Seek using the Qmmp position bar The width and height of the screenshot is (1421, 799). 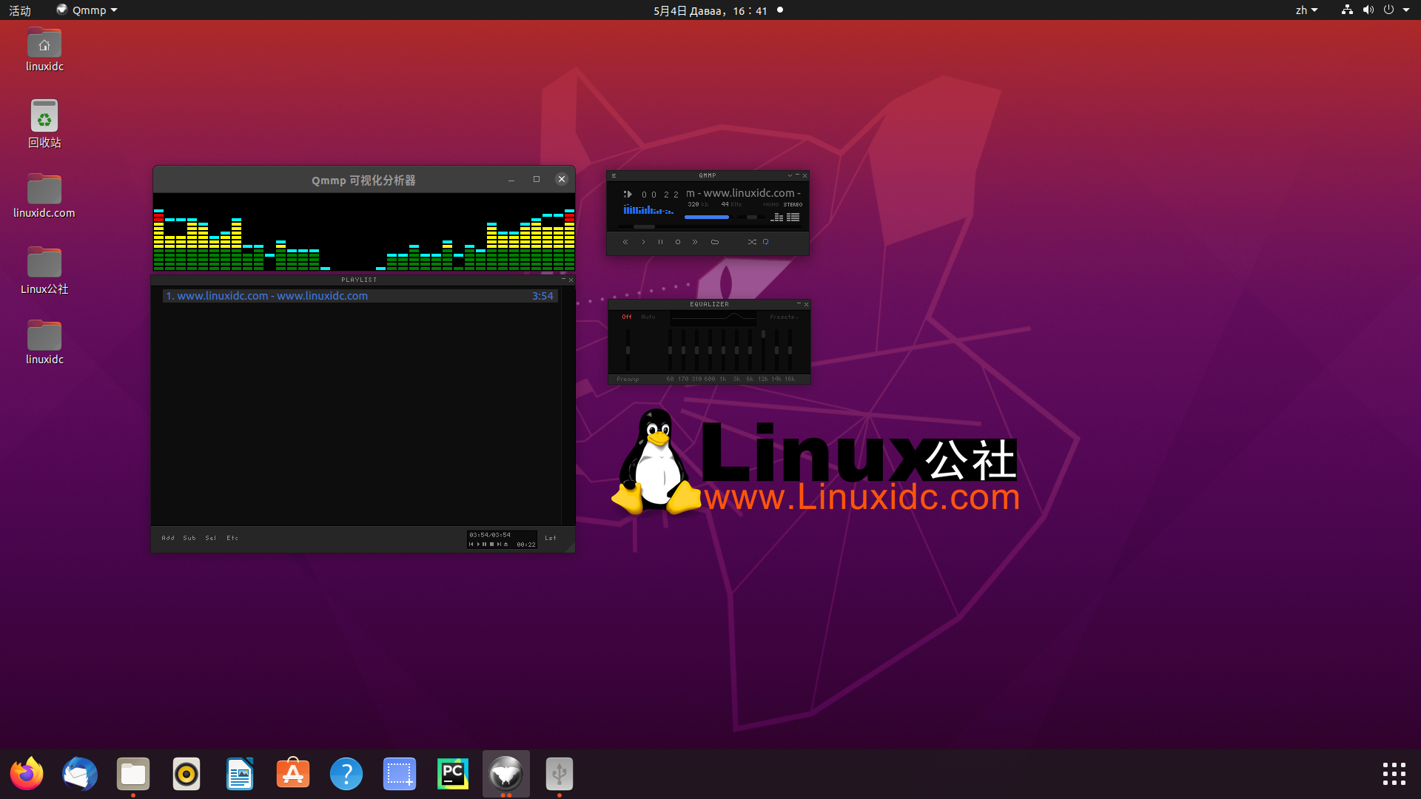click(710, 226)
